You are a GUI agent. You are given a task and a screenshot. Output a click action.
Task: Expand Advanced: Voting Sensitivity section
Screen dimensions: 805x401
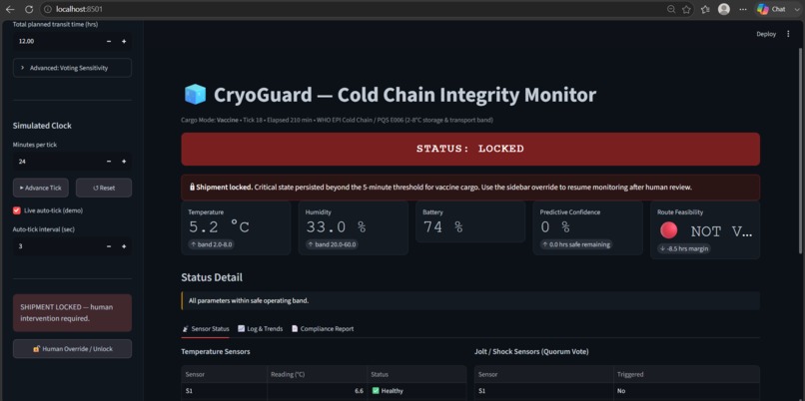tap(72, 68)
